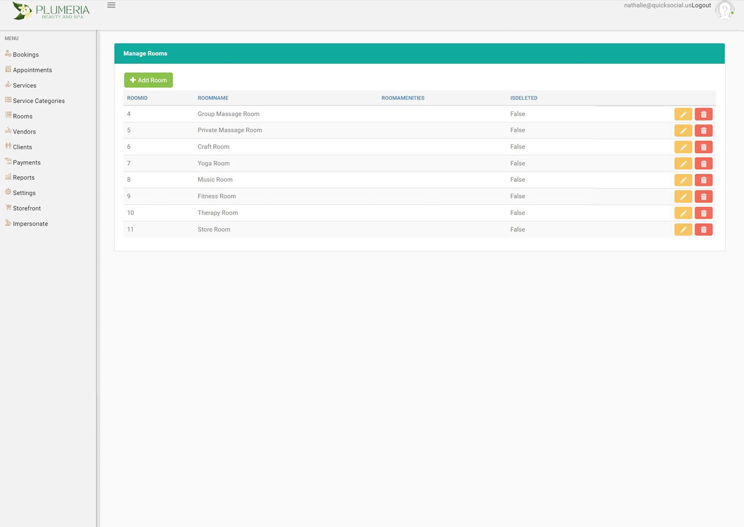
Task: Log out via the Logout link
Action: coord(701,5)
